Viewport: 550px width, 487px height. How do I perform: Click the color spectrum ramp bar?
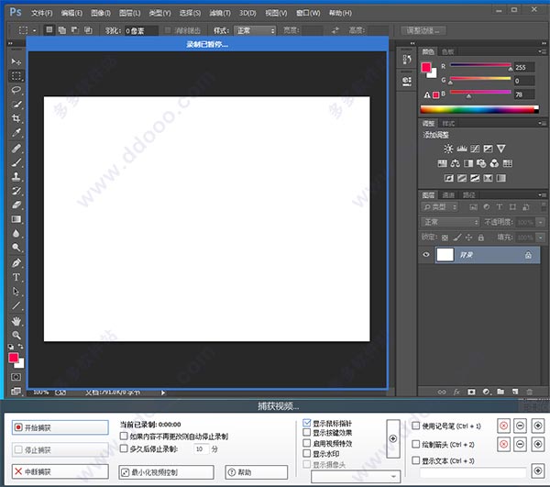click(x=479, y=109)
